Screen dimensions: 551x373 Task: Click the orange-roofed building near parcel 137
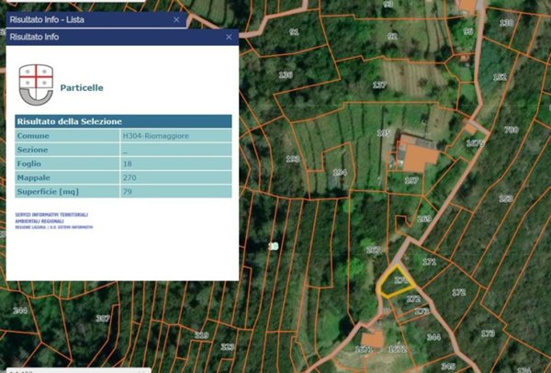point(418,156)
